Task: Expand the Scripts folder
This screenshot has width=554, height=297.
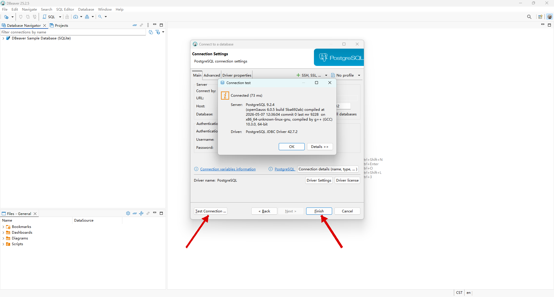Action: tap(3, 244)
